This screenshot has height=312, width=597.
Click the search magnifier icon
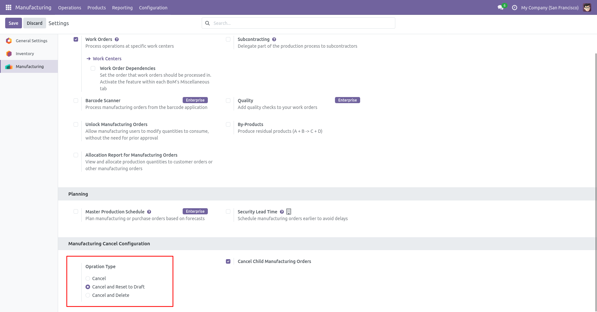(x=207, y=23)
